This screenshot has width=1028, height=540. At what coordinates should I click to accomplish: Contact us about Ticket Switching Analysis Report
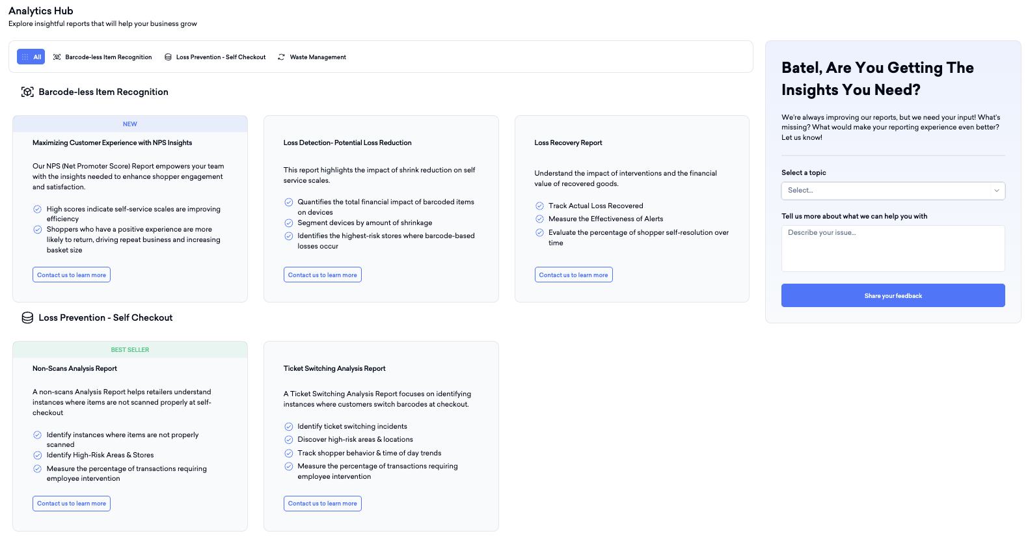pos(322,504)
